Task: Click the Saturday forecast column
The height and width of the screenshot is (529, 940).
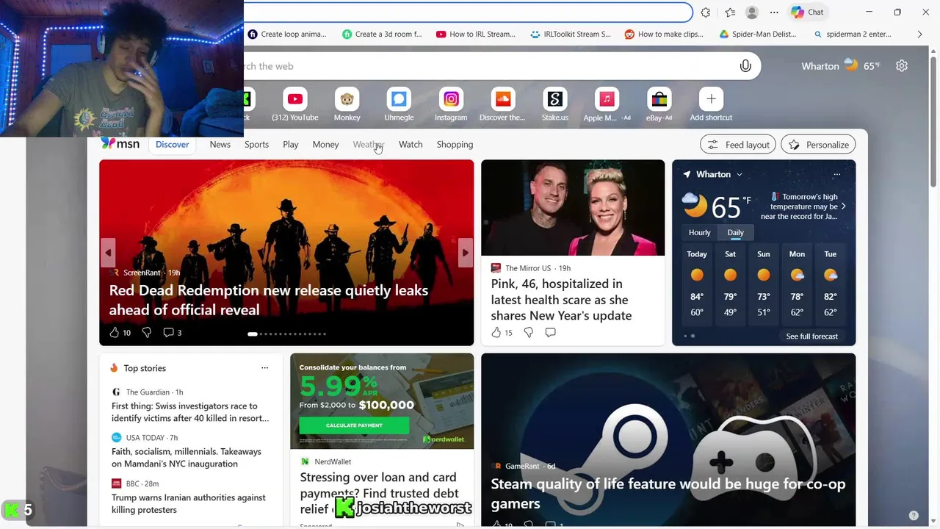Action: pyautogui.click(x=730, y=284)
